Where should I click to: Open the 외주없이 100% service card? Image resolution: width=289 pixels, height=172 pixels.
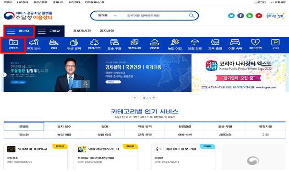click(36, 157)
